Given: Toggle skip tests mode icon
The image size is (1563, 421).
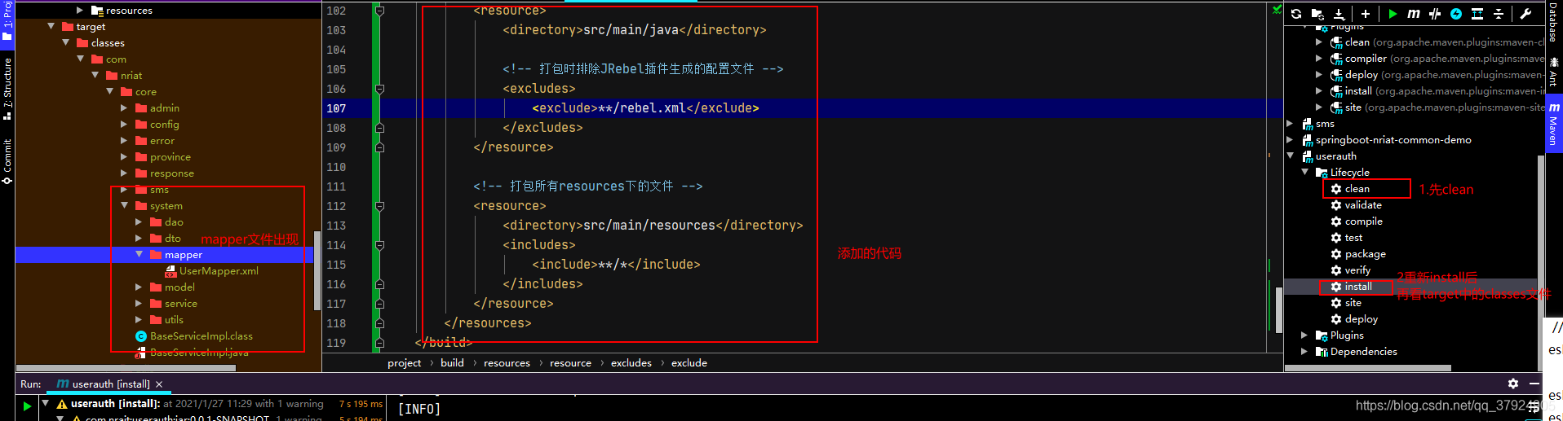Looking at the screenshot, I should tap(1435, 14).
